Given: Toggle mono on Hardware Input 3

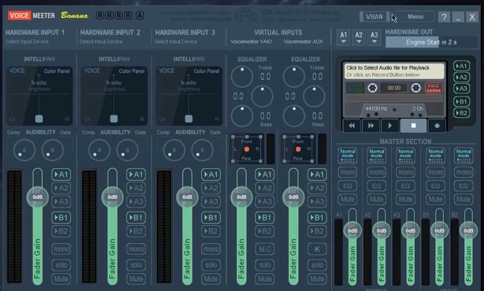Looking at the screenshot, I should coord(211,249).
